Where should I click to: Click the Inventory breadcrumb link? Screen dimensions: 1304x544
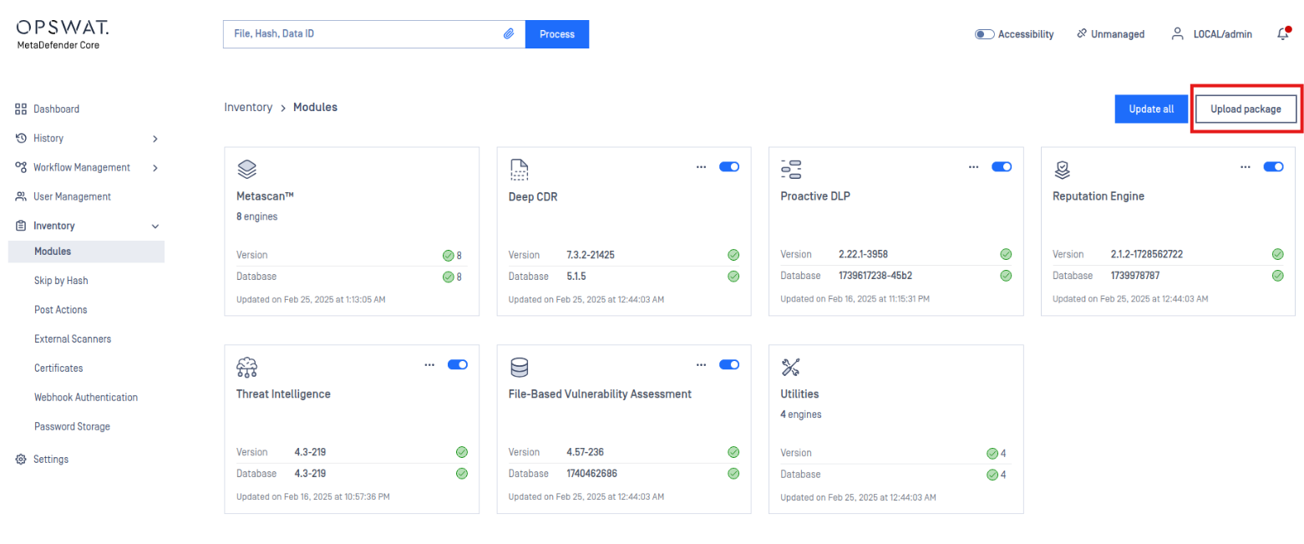(x=248, y=108)
